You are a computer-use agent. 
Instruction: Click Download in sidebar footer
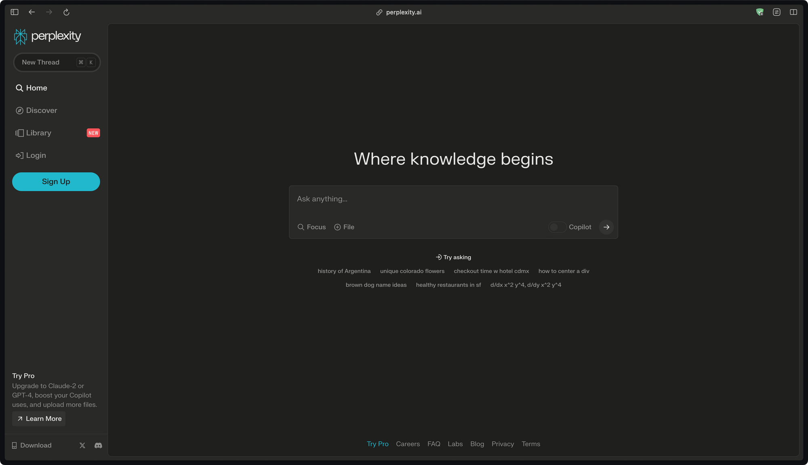[32, 445]
